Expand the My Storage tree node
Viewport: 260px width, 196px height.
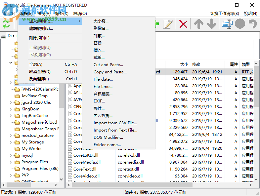pyautogui.click(x=11, y=142)
